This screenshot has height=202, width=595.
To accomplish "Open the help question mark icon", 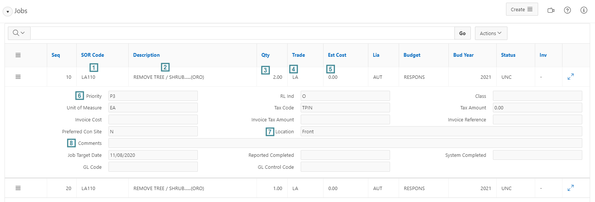I will pyautogui.click(x=567, y=10).
